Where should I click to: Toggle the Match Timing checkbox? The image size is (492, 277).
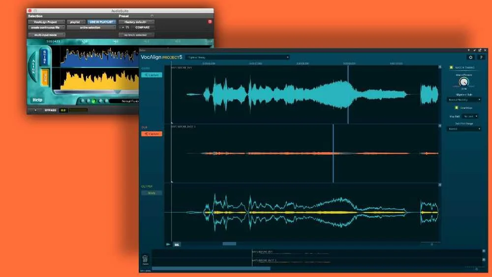(451, 67)
